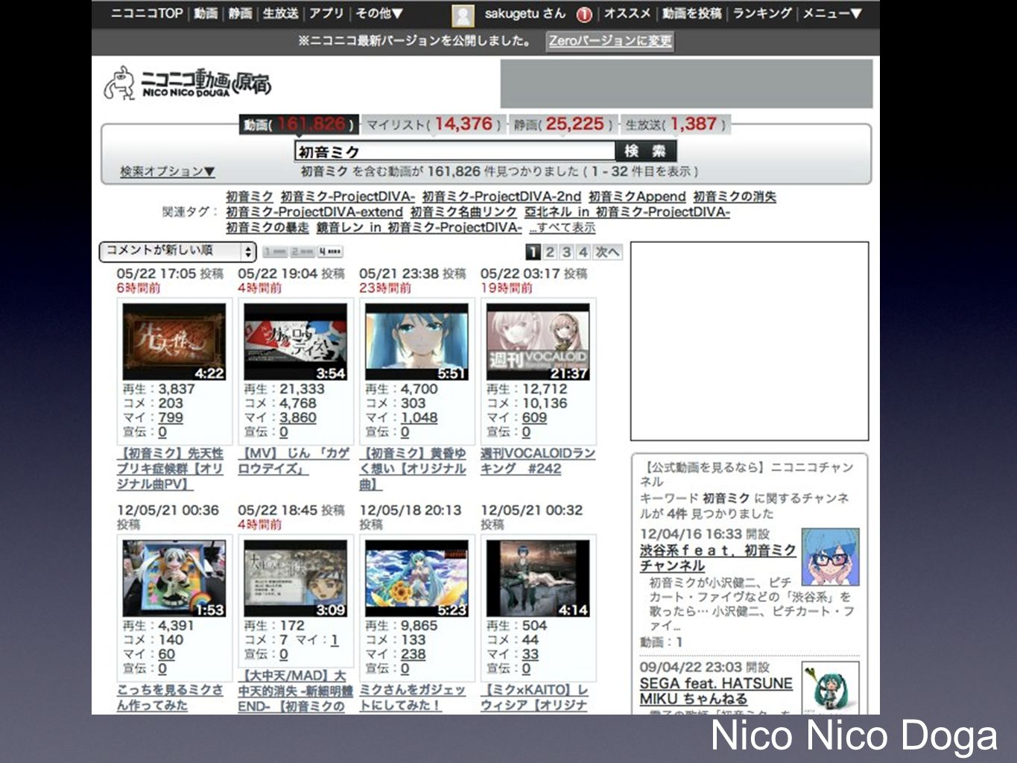
Task: Open mylist count 1,048 link
Action: tap(419, 417)
